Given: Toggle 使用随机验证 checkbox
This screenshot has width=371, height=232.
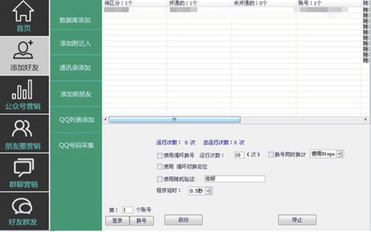Looking at the screenshot, I should tap(160, 179).
